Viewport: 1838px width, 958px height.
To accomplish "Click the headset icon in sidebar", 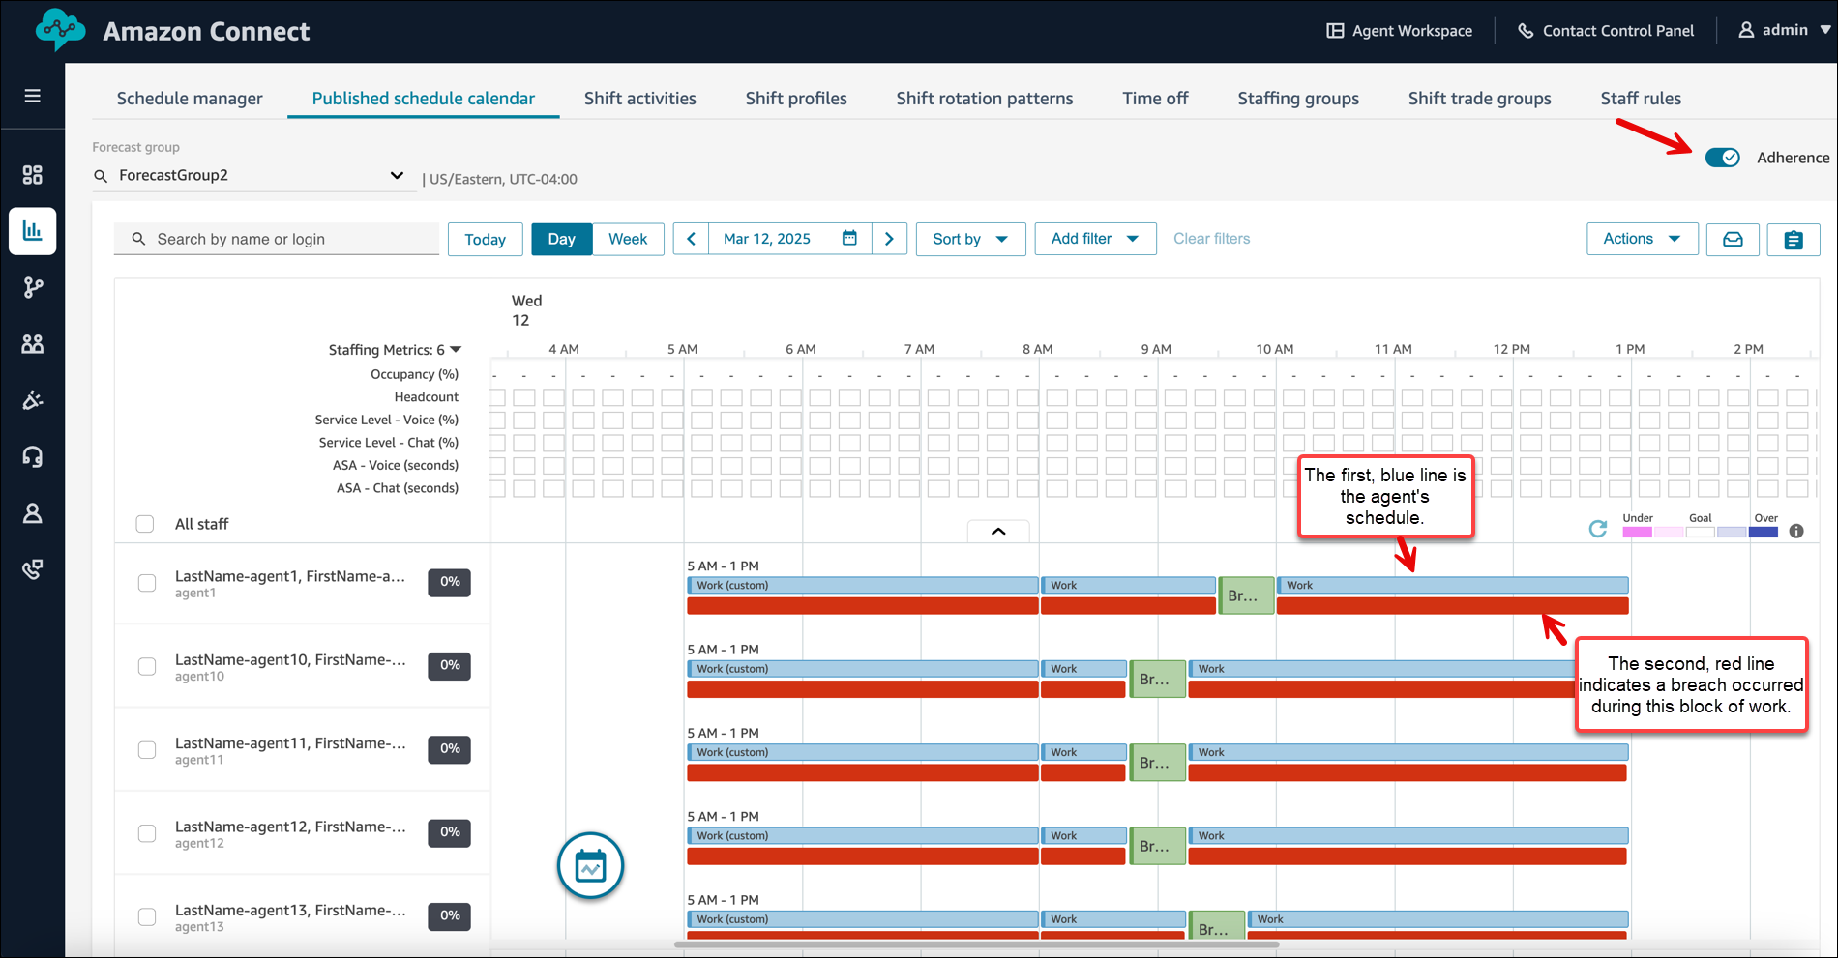I will 32,456.
